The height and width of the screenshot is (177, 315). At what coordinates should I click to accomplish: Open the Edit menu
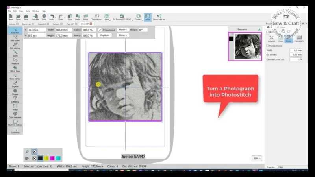tap(15, 11)
